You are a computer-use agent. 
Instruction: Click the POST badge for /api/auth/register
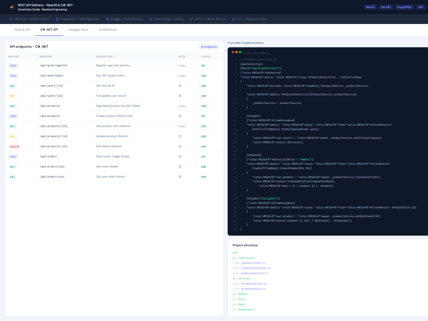(13, 66)
